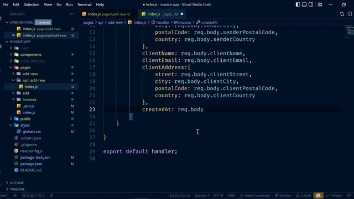Select index.js pages\api\add-new in Open Editors
354x199 pixels.
41,35
